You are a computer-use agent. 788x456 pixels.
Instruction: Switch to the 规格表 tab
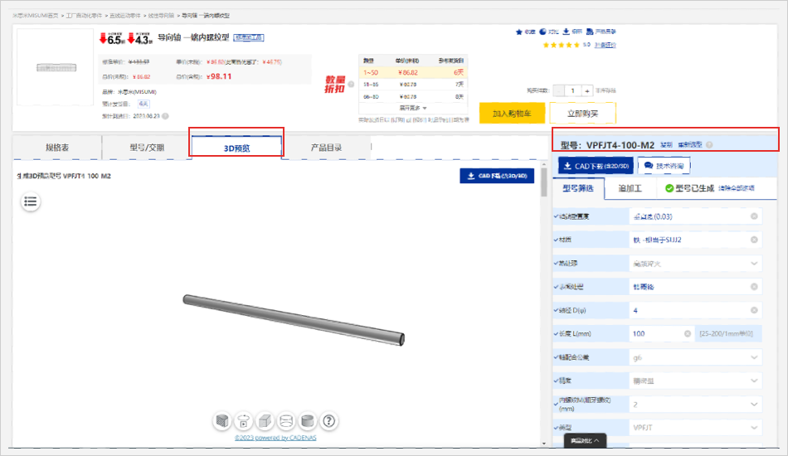coord(57,148)
